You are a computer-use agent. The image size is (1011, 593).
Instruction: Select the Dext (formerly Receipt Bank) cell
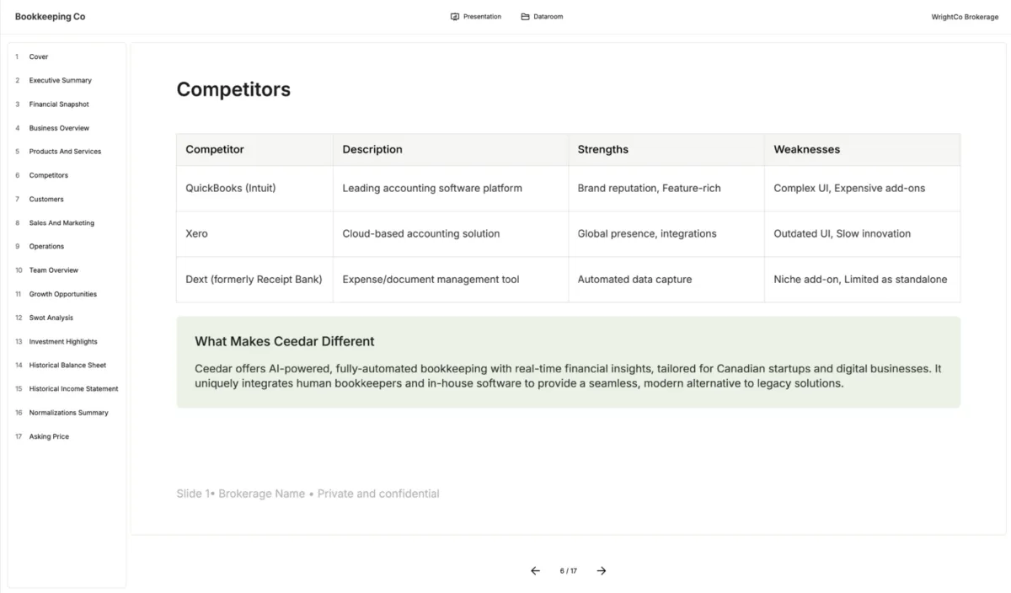pyautogui.click(x=254, y=279)
